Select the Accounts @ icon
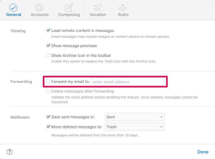 39,8
